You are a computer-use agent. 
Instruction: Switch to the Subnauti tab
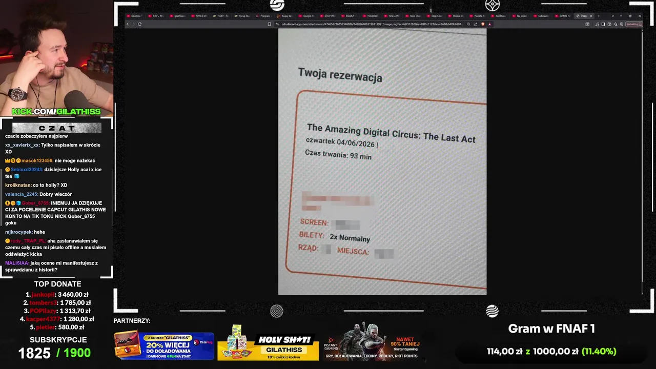click(542, 16)
